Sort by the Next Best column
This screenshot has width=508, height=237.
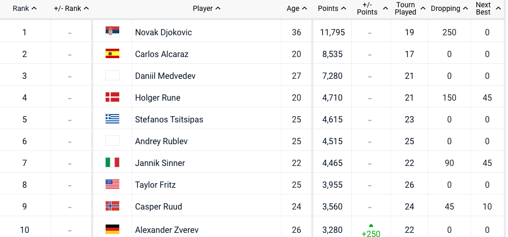(x=487, y=8)
